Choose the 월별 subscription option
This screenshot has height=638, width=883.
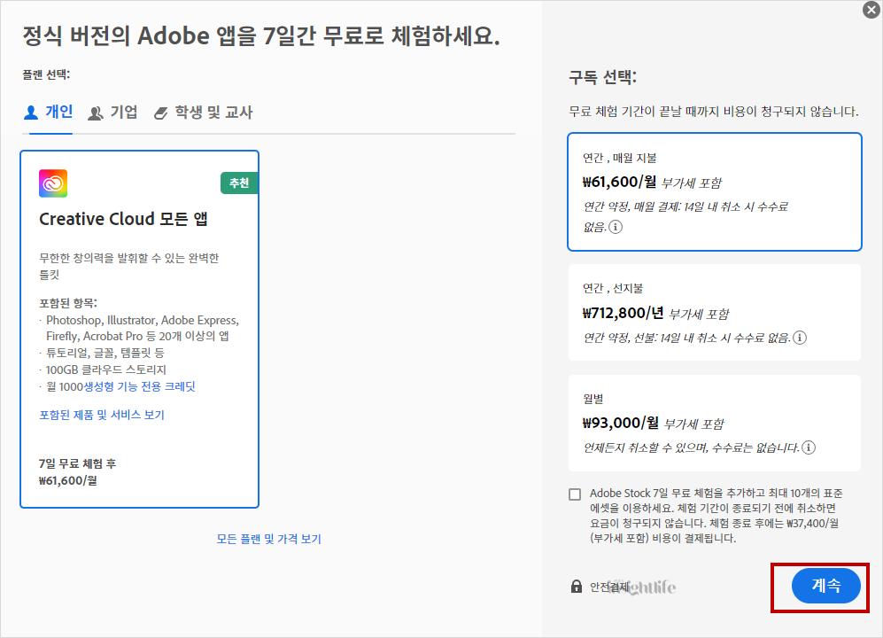click(x=715, y=423)
